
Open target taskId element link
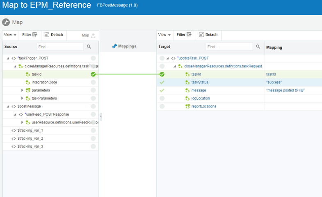[x=196, y=74]
